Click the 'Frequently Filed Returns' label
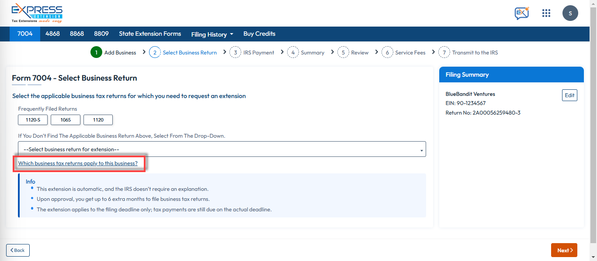The height and width of the screenshot is (261, 597). pos(48,109)
